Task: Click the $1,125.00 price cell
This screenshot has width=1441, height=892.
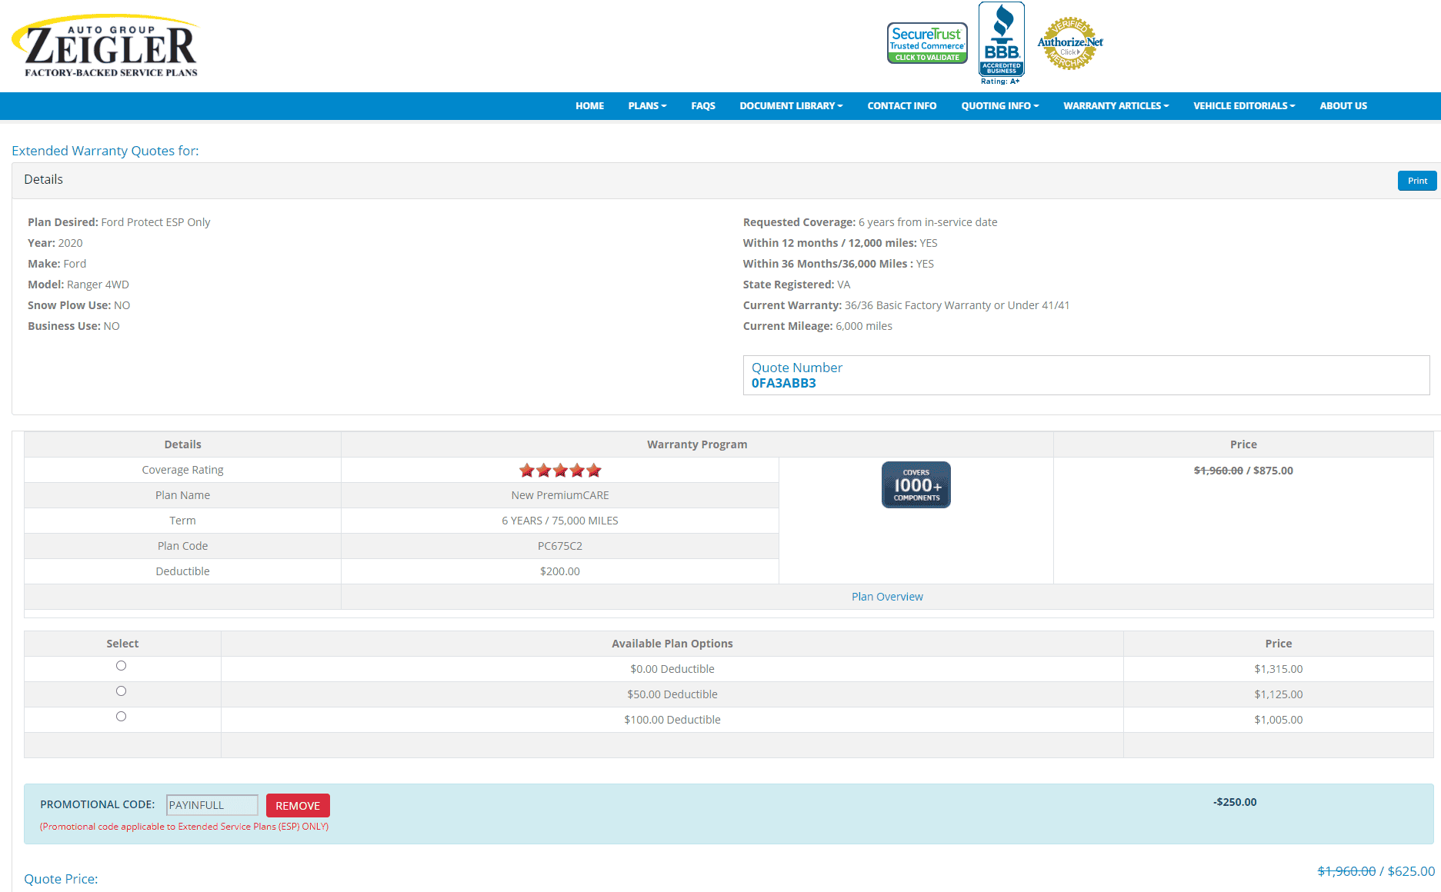Action: 1278,694
